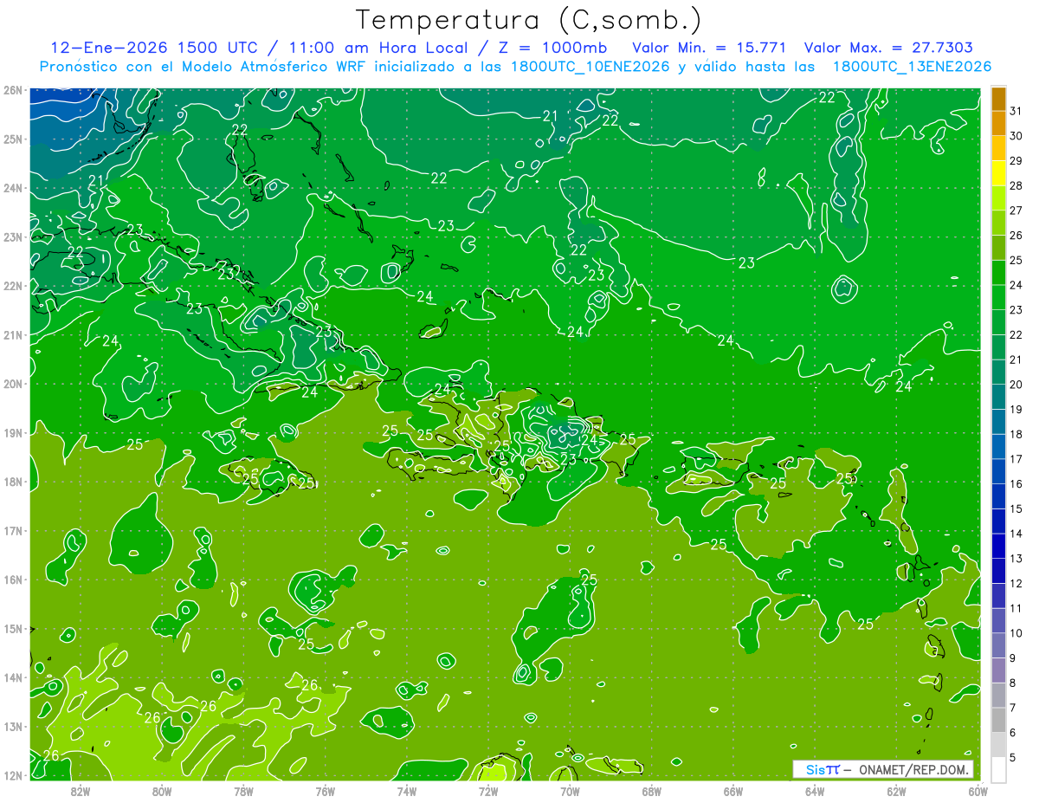The height and width of the screenshot is (803, 1039).
Task: Click the 80W longitude axis label
Action: 162,791
